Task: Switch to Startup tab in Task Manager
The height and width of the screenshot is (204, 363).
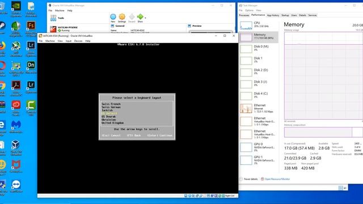Action: (x=285, y=15)
